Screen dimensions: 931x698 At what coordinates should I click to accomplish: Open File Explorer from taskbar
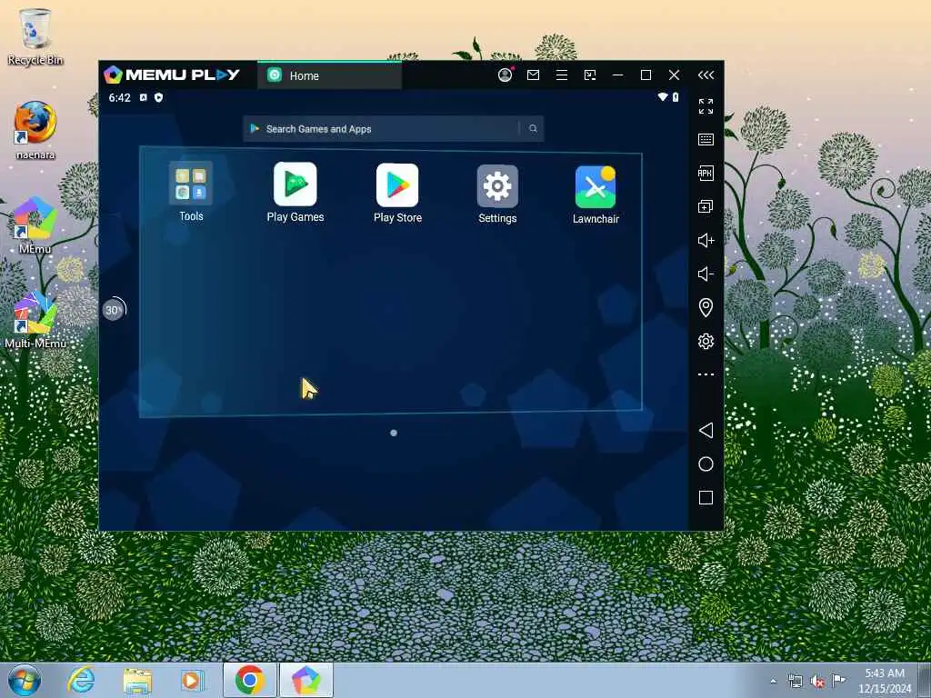click(137, 680)
